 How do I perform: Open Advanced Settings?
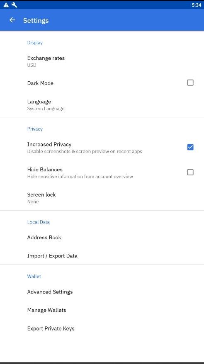(x=102, y=292)
